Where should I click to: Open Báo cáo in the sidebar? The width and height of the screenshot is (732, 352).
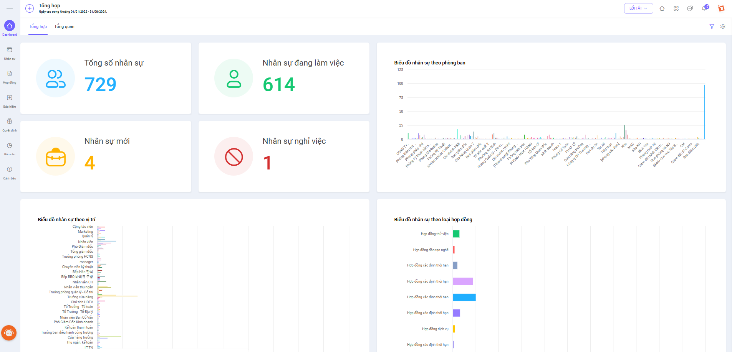tap(10, 149)
